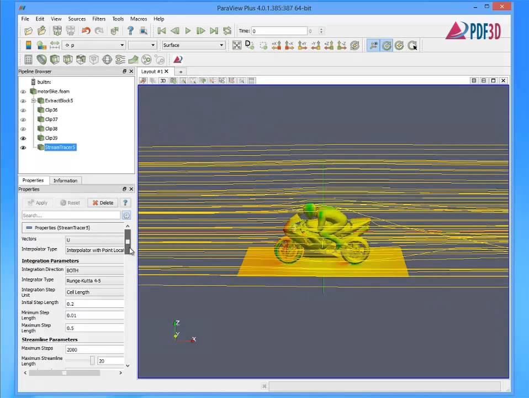The height and width of the screenshot is (398, 529).
Task: Toggle visibility eye for Clip39
Action: 23,138
